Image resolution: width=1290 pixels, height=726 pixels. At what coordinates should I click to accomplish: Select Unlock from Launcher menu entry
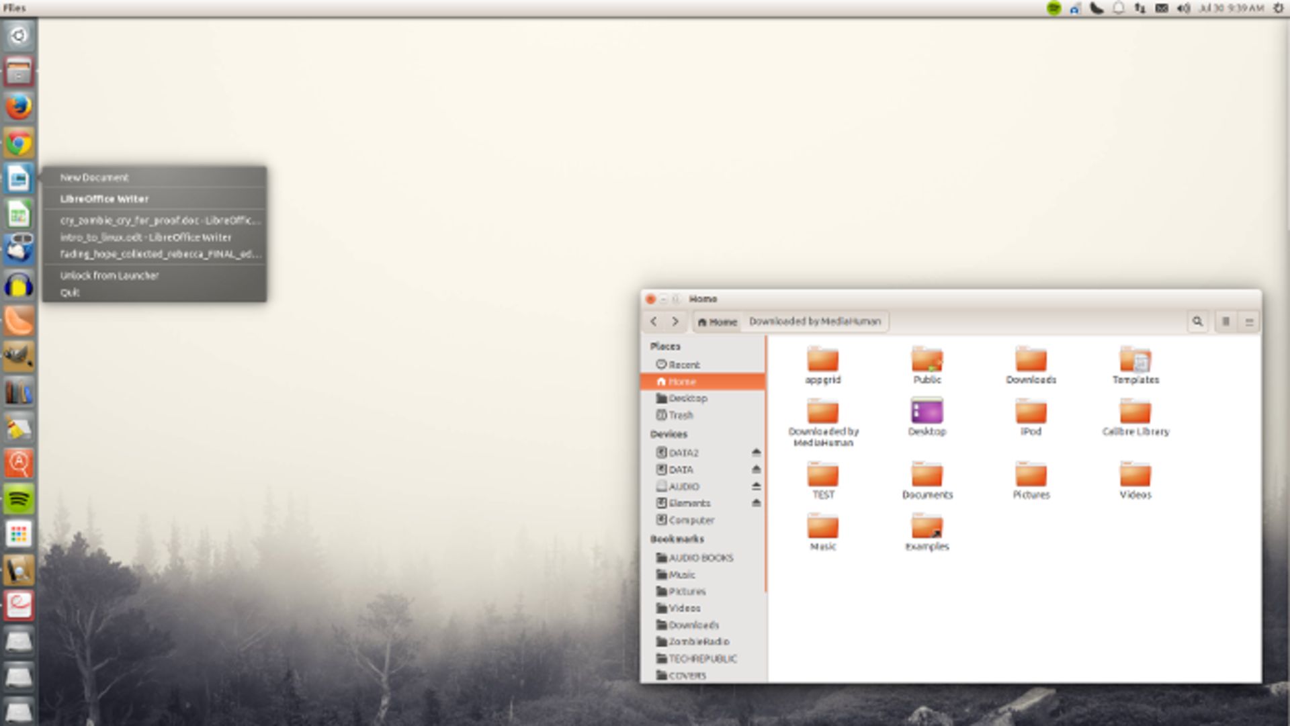pyautogui.click(x=109, y=275)
